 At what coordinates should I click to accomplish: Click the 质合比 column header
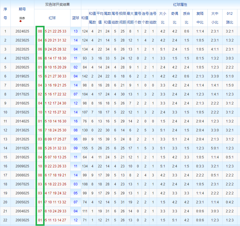pyautogui.click(x=186, y=18)
